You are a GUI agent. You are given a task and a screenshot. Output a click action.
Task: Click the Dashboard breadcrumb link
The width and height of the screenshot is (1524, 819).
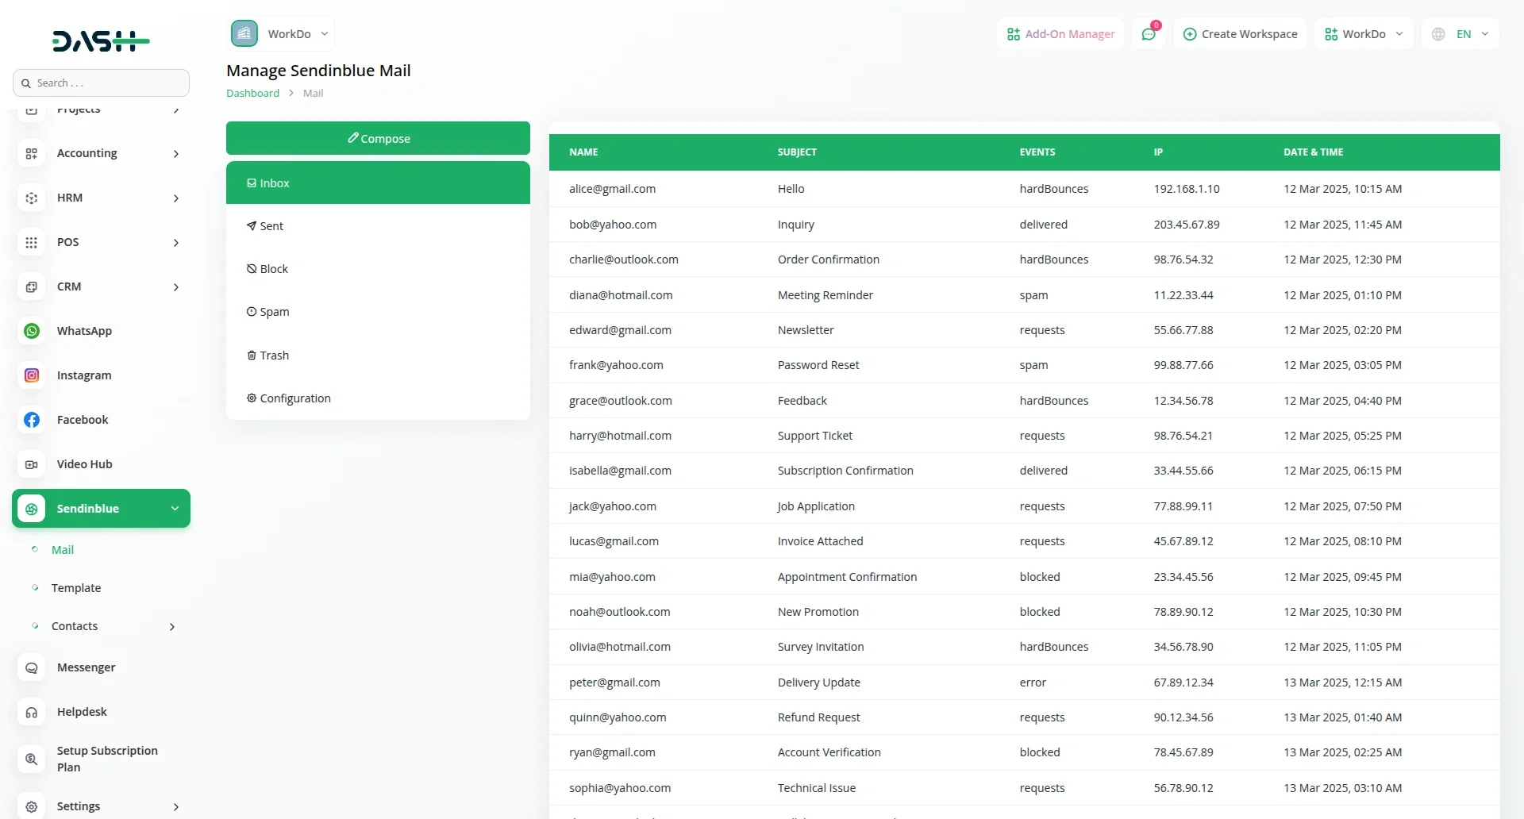[x=252, y=93]
